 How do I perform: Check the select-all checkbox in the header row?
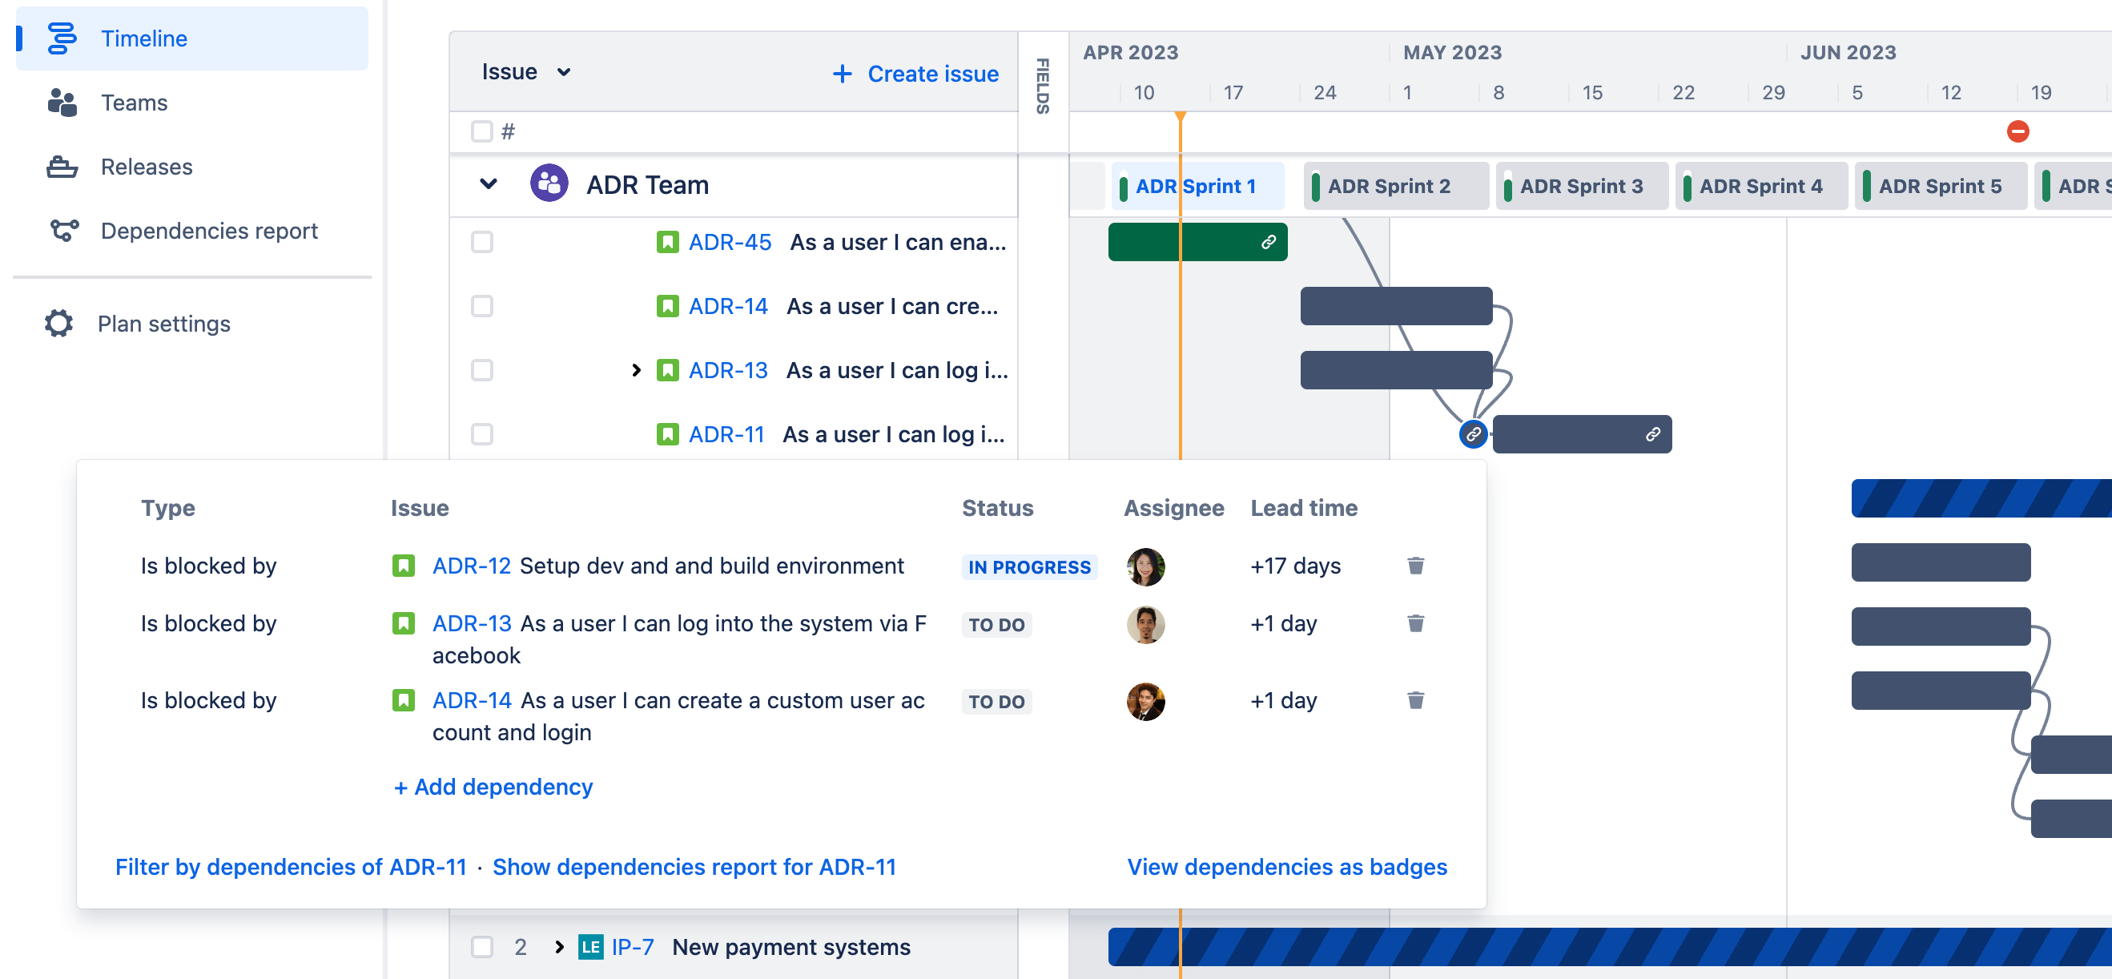coord(482,131)
